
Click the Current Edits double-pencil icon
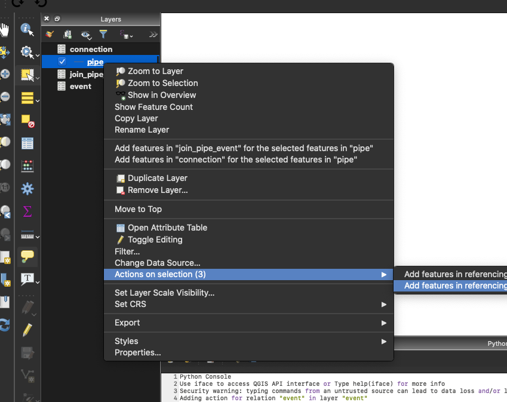tap(27, 307)
